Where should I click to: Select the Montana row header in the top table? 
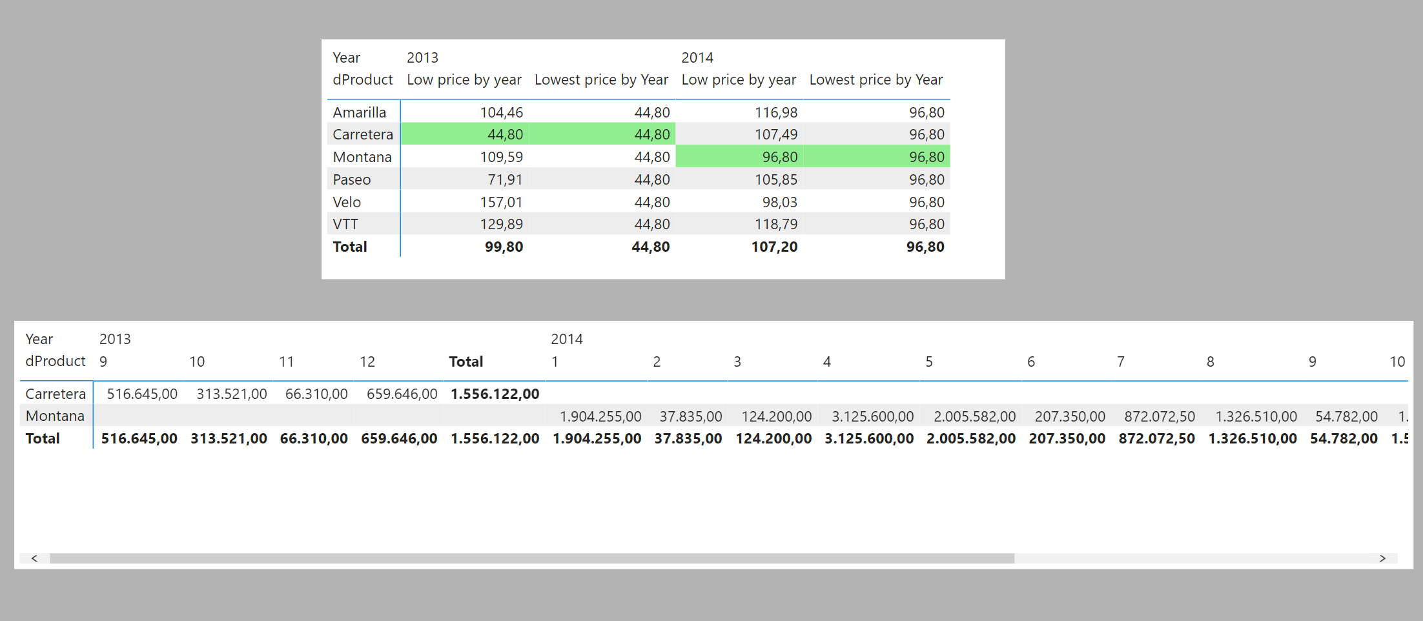point(362,157)
